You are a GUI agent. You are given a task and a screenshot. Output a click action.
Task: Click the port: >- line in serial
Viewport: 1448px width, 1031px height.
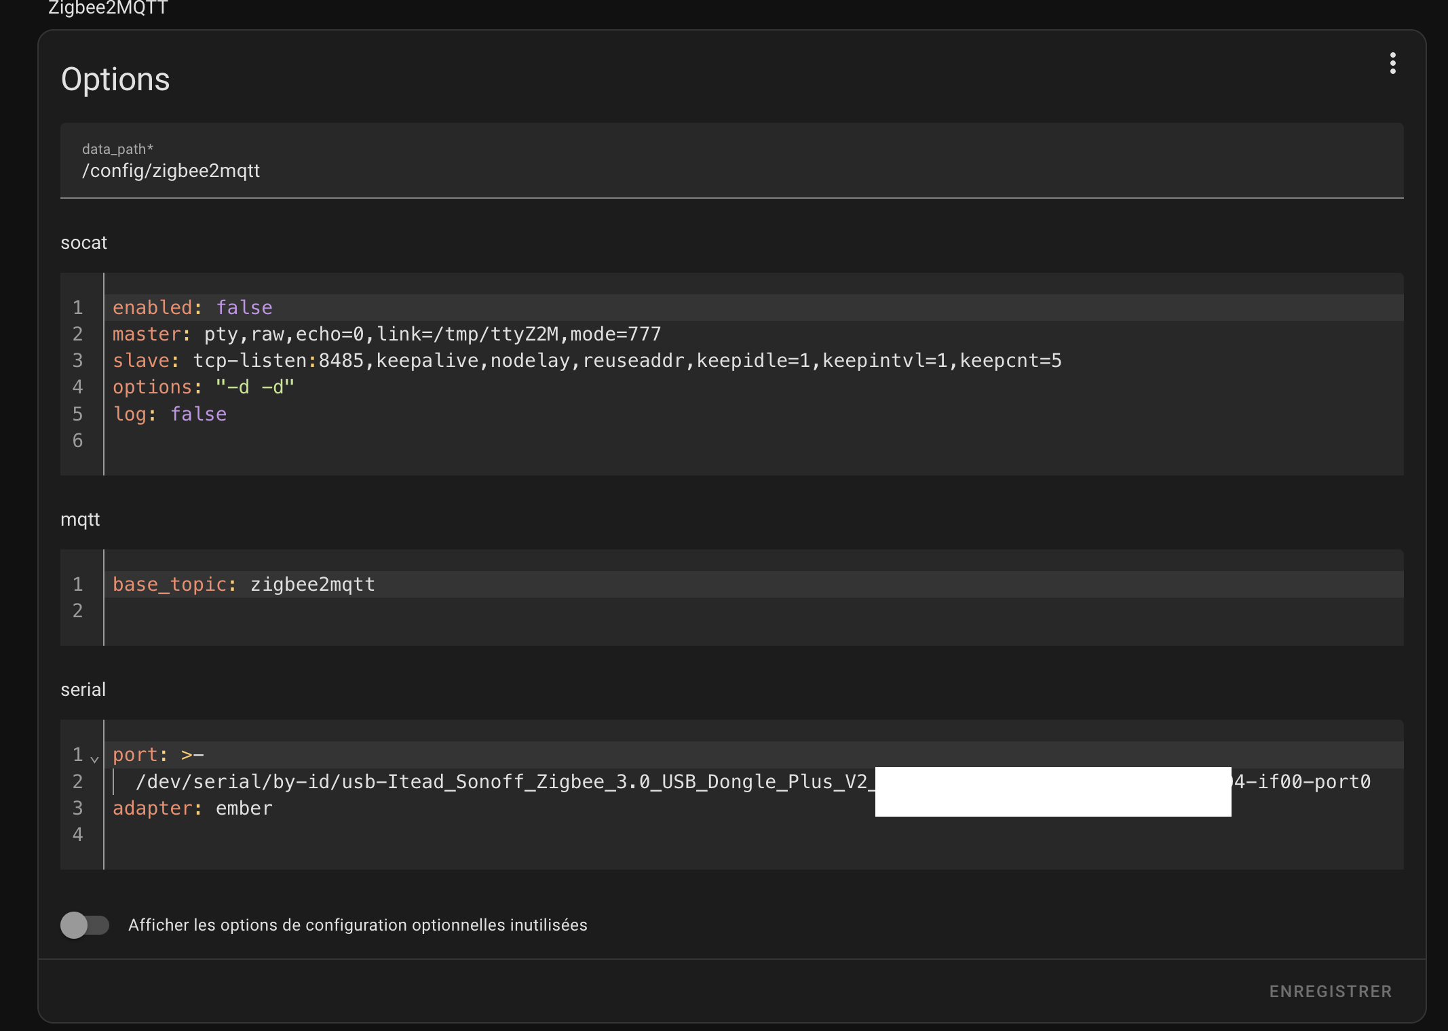(x=158, y=754)
